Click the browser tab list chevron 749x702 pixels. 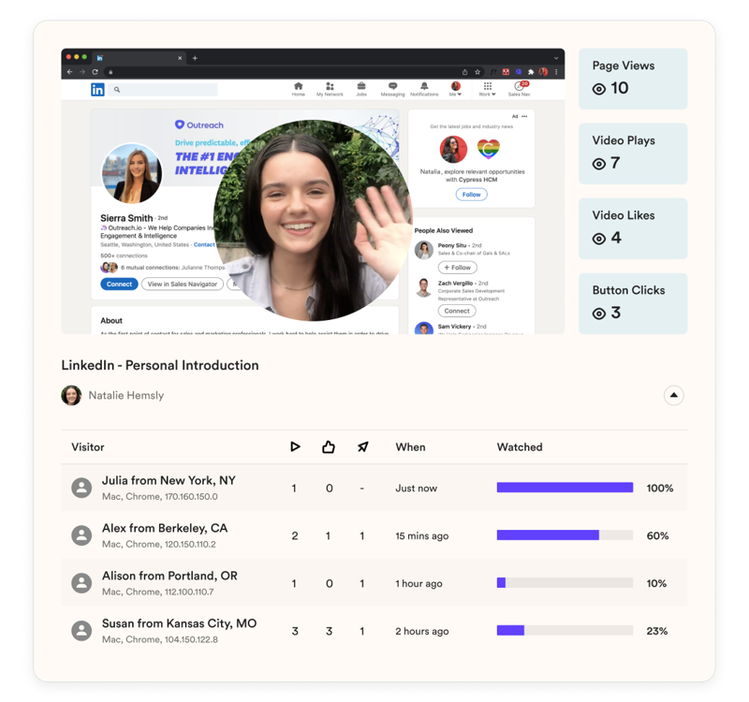tap(556, 58)
